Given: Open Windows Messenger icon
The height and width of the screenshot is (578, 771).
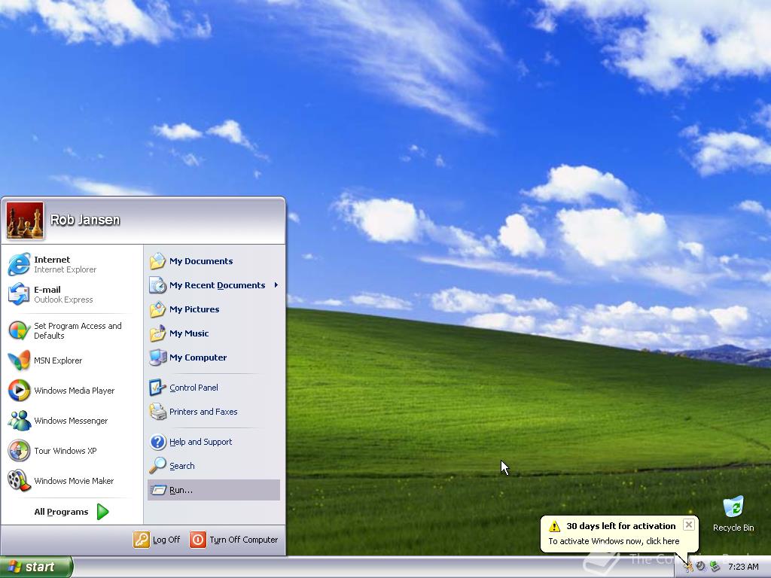Looking at the screenshot, I should pyautogui.click(x=19, y=421).
